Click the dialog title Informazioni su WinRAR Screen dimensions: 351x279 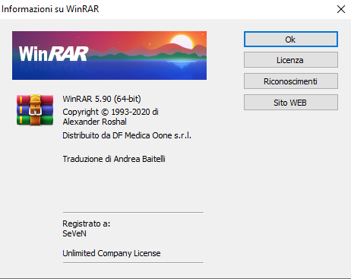point(50,9)
